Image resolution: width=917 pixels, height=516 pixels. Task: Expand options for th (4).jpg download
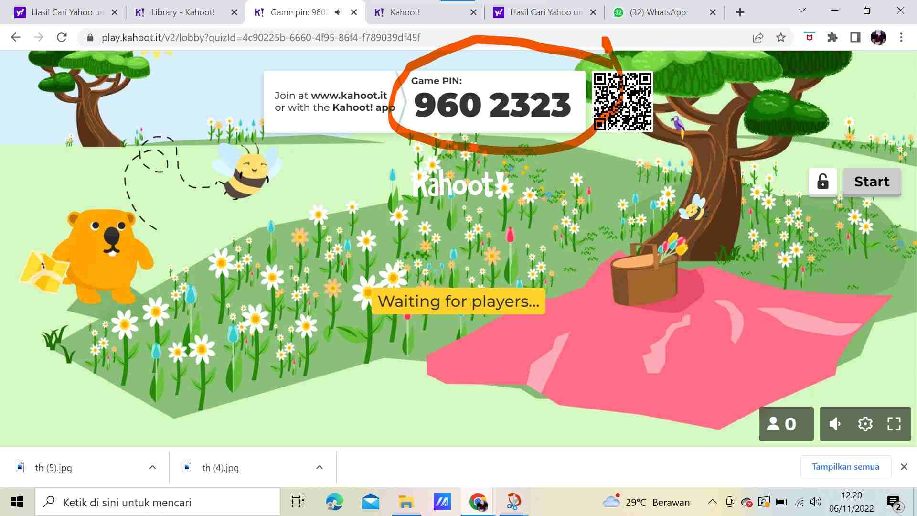tap(320, 467)
